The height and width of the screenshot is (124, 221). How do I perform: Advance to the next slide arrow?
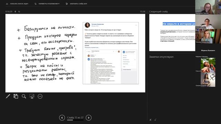(88, 118)
